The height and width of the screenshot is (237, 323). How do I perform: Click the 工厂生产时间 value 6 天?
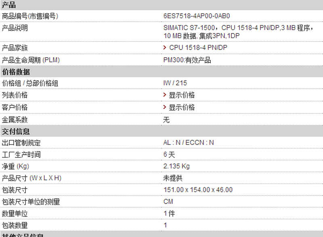pyautogui.click(x=169, y=154)
